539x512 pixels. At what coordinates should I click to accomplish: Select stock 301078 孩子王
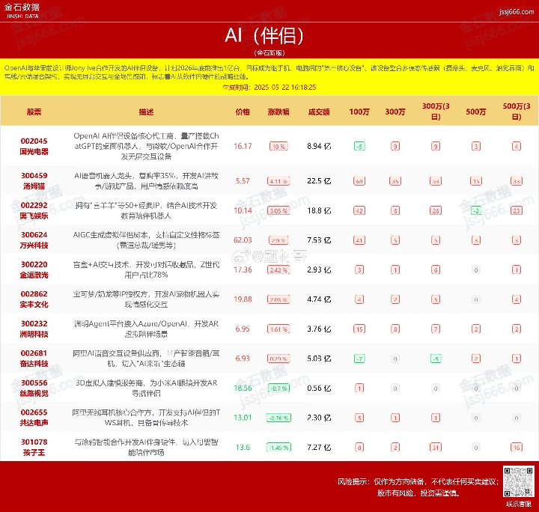tap(34, 447)
